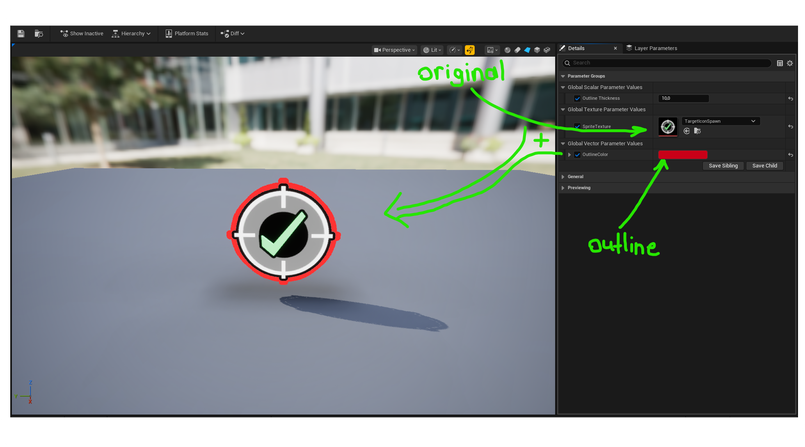Open the Hierarchy dropdown menu
Viewport: 805px width, 447px height.
coord(131,34)
